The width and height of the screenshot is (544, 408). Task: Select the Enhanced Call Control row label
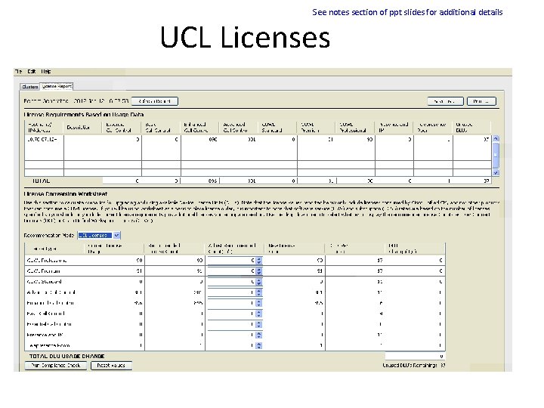51,303
